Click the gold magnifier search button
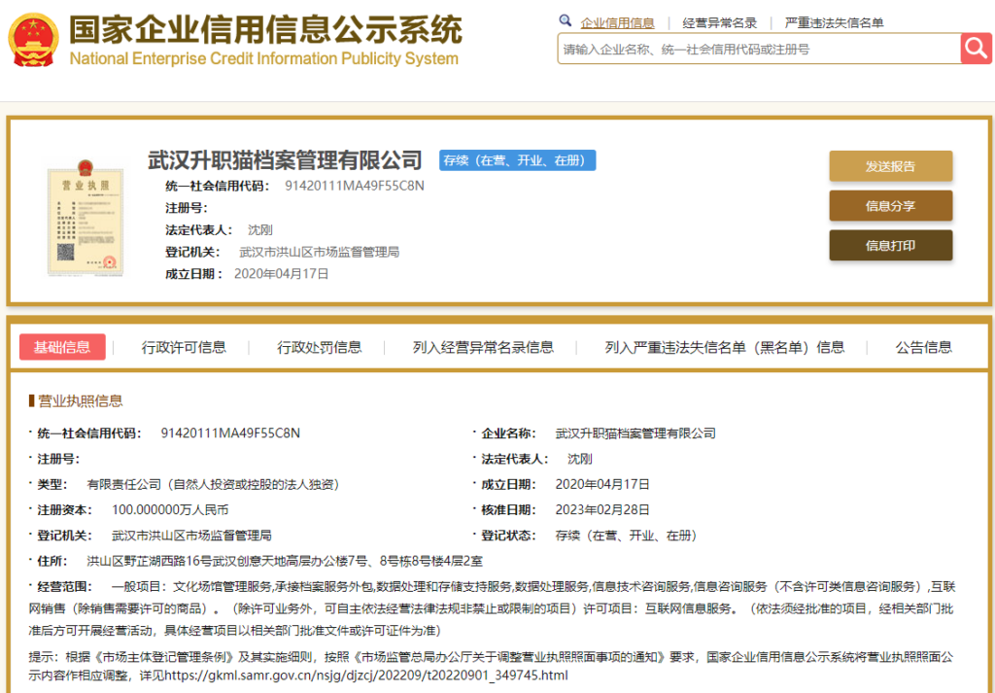995x693 pixels. coord(977,48)
